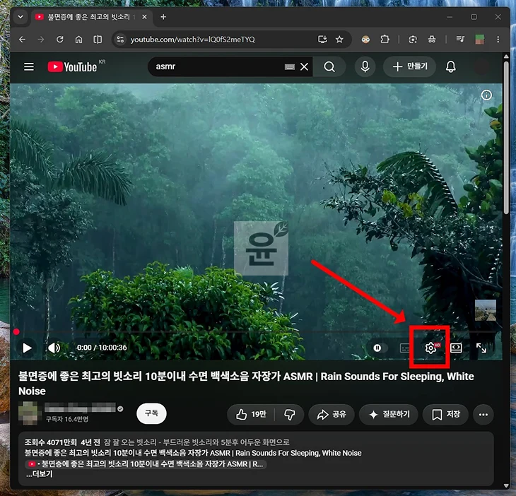Open the extension avatar icon near address bar
Image resolution: width=516 pixels, height=496 pixels.
(365, 40)
